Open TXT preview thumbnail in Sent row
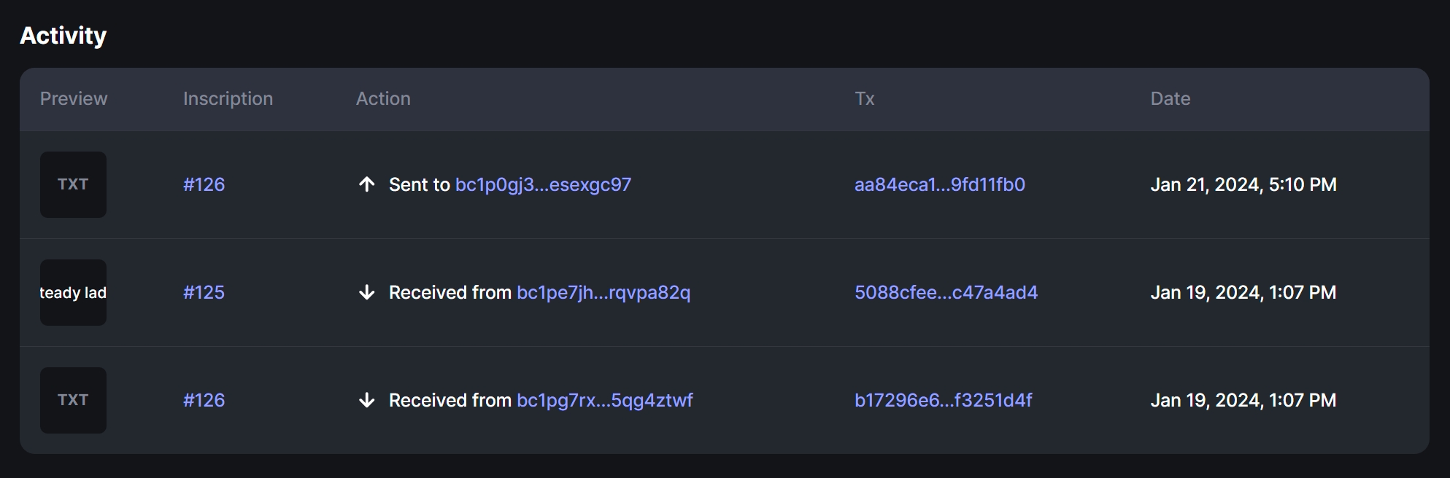 click(73, 184)
